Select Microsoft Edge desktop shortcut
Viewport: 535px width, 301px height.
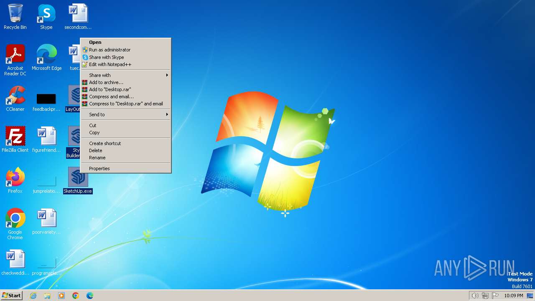point(46,58)
